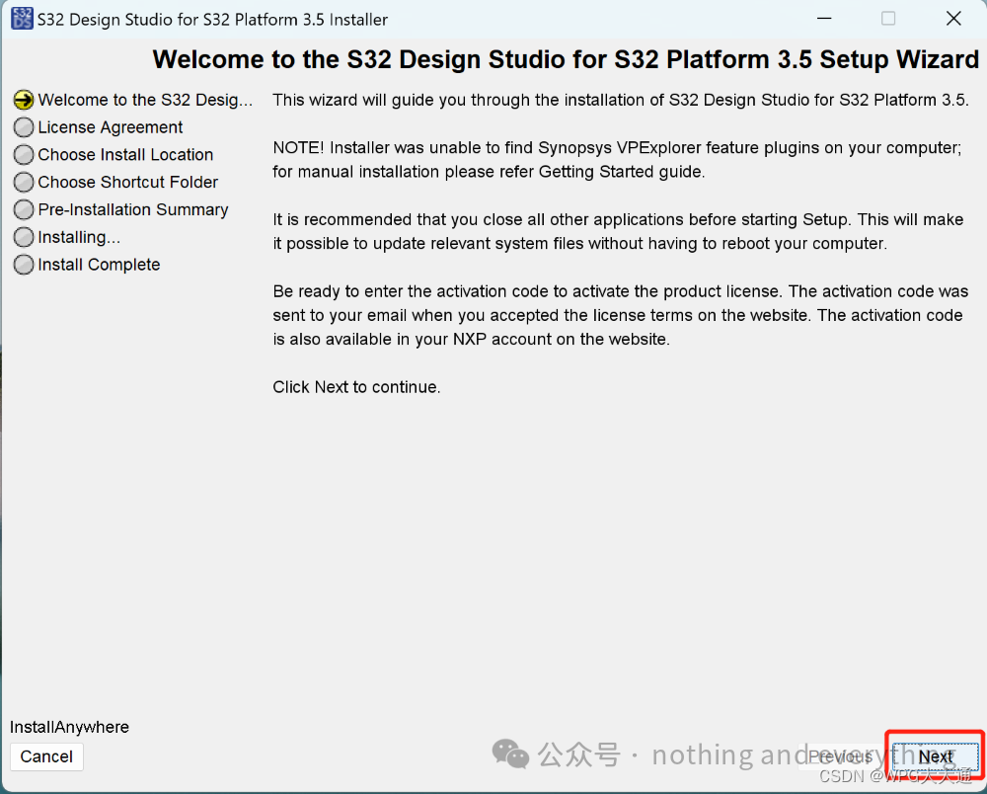Click the Setup Wizard welcome heading
This screenshot has height=794, width=987.
click(566, 59)
